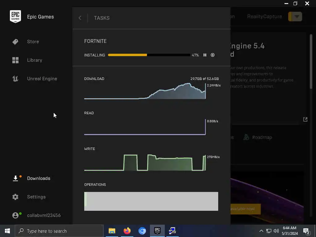This screenshot has width=316, height=237.
Task: Cancel the Fortnite installation
Action: [213, 55]
